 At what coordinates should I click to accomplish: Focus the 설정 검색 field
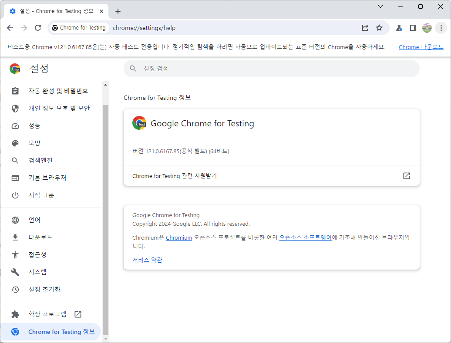coord(272,69)
